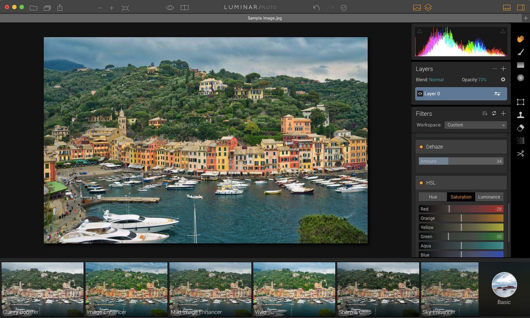The width and height of the screenshot is (530, 318).
Task: Toggle the before/after compare view
Action: pyautogui.click(x=185, y=7)
